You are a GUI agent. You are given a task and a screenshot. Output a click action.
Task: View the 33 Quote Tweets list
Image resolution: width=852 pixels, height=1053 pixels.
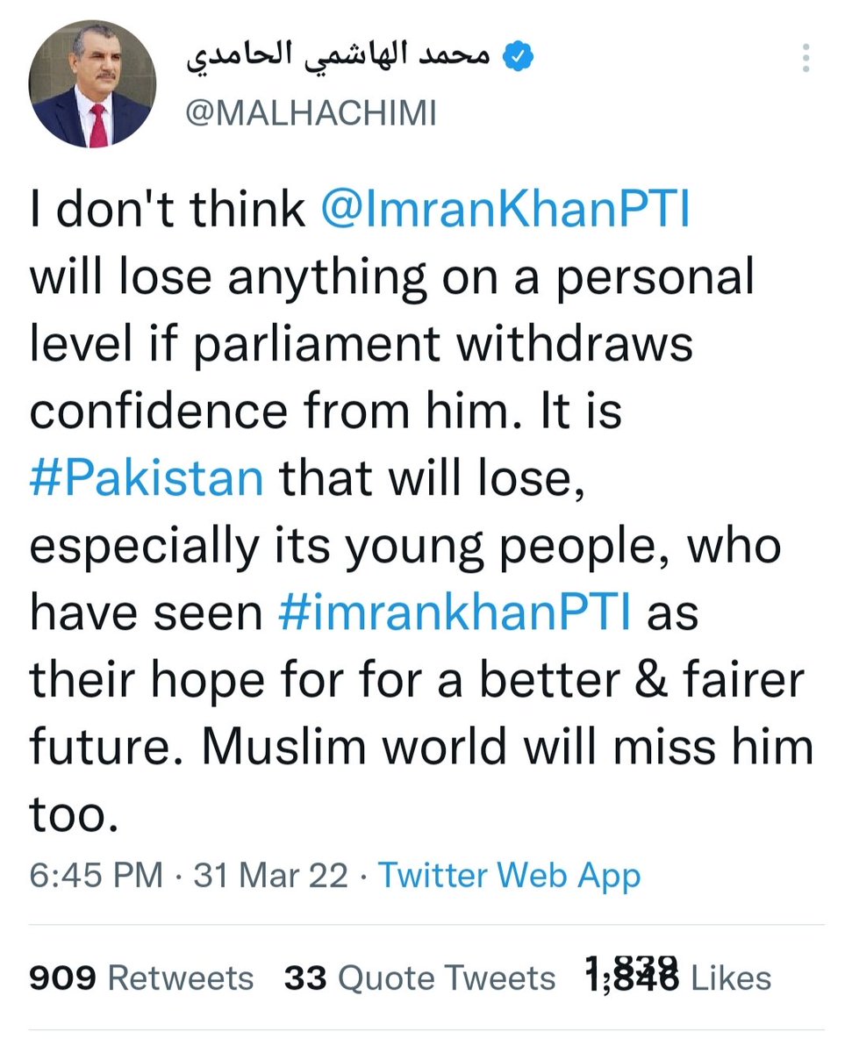[419, 978]
